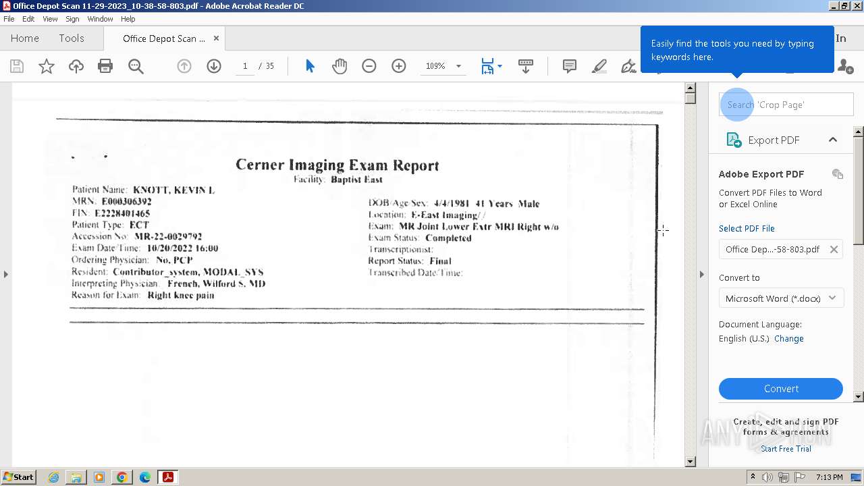864x486 pixels.
Task: Expand the left navigation pane arrow
Action: [x=6, y=274]
